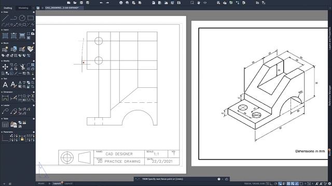Choose the first Hatch tool icon
This screenshot has width=332, height=186.
[x=5, y=36]
